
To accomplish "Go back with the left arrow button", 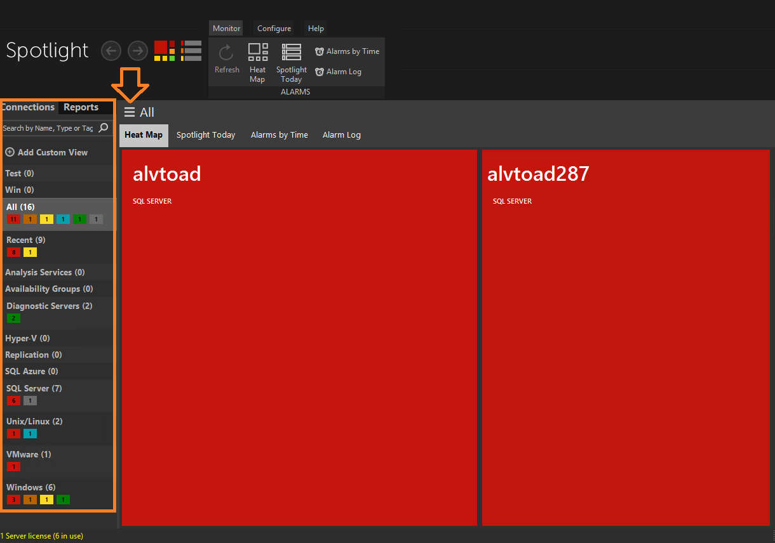I will pos(111,50).
